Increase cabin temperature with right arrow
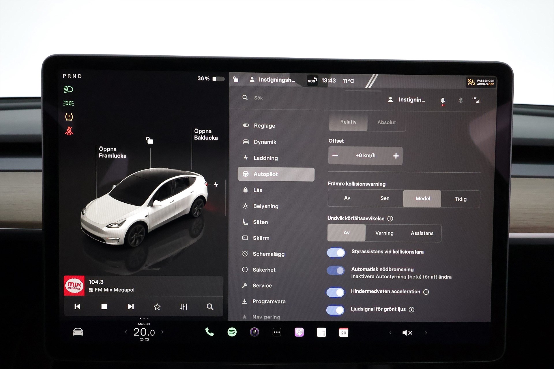Viewport: 554px width, 369px height. [162, 332]
